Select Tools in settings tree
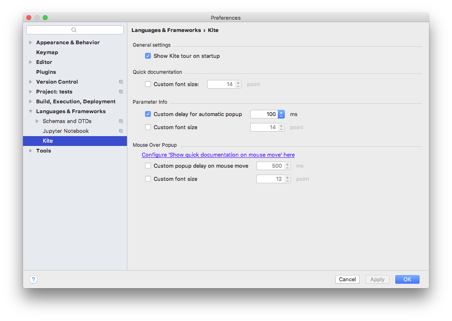This screenshot has width=452, height=321. pos(44,151)
